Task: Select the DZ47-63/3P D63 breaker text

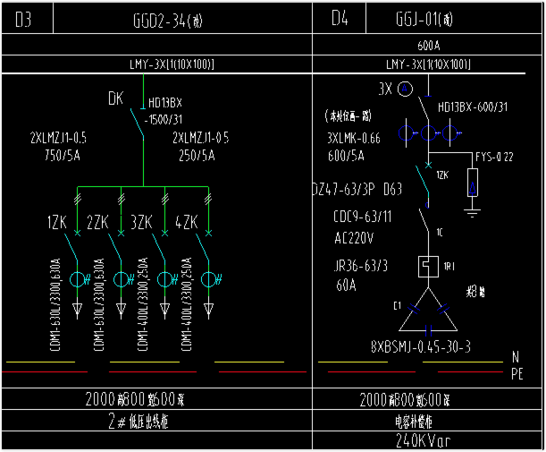Action: (x=357, y=190)
